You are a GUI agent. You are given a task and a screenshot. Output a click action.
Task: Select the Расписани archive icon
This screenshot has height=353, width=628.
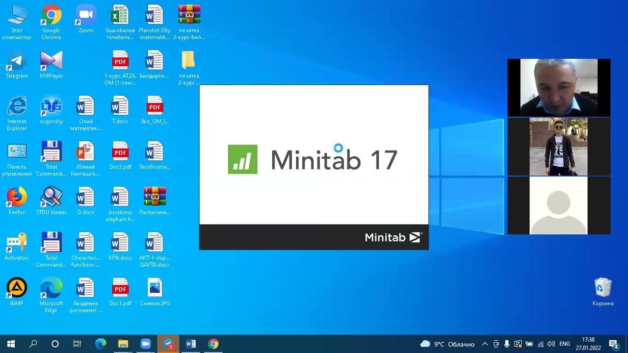pyautogui.click(x=155, y=202)
